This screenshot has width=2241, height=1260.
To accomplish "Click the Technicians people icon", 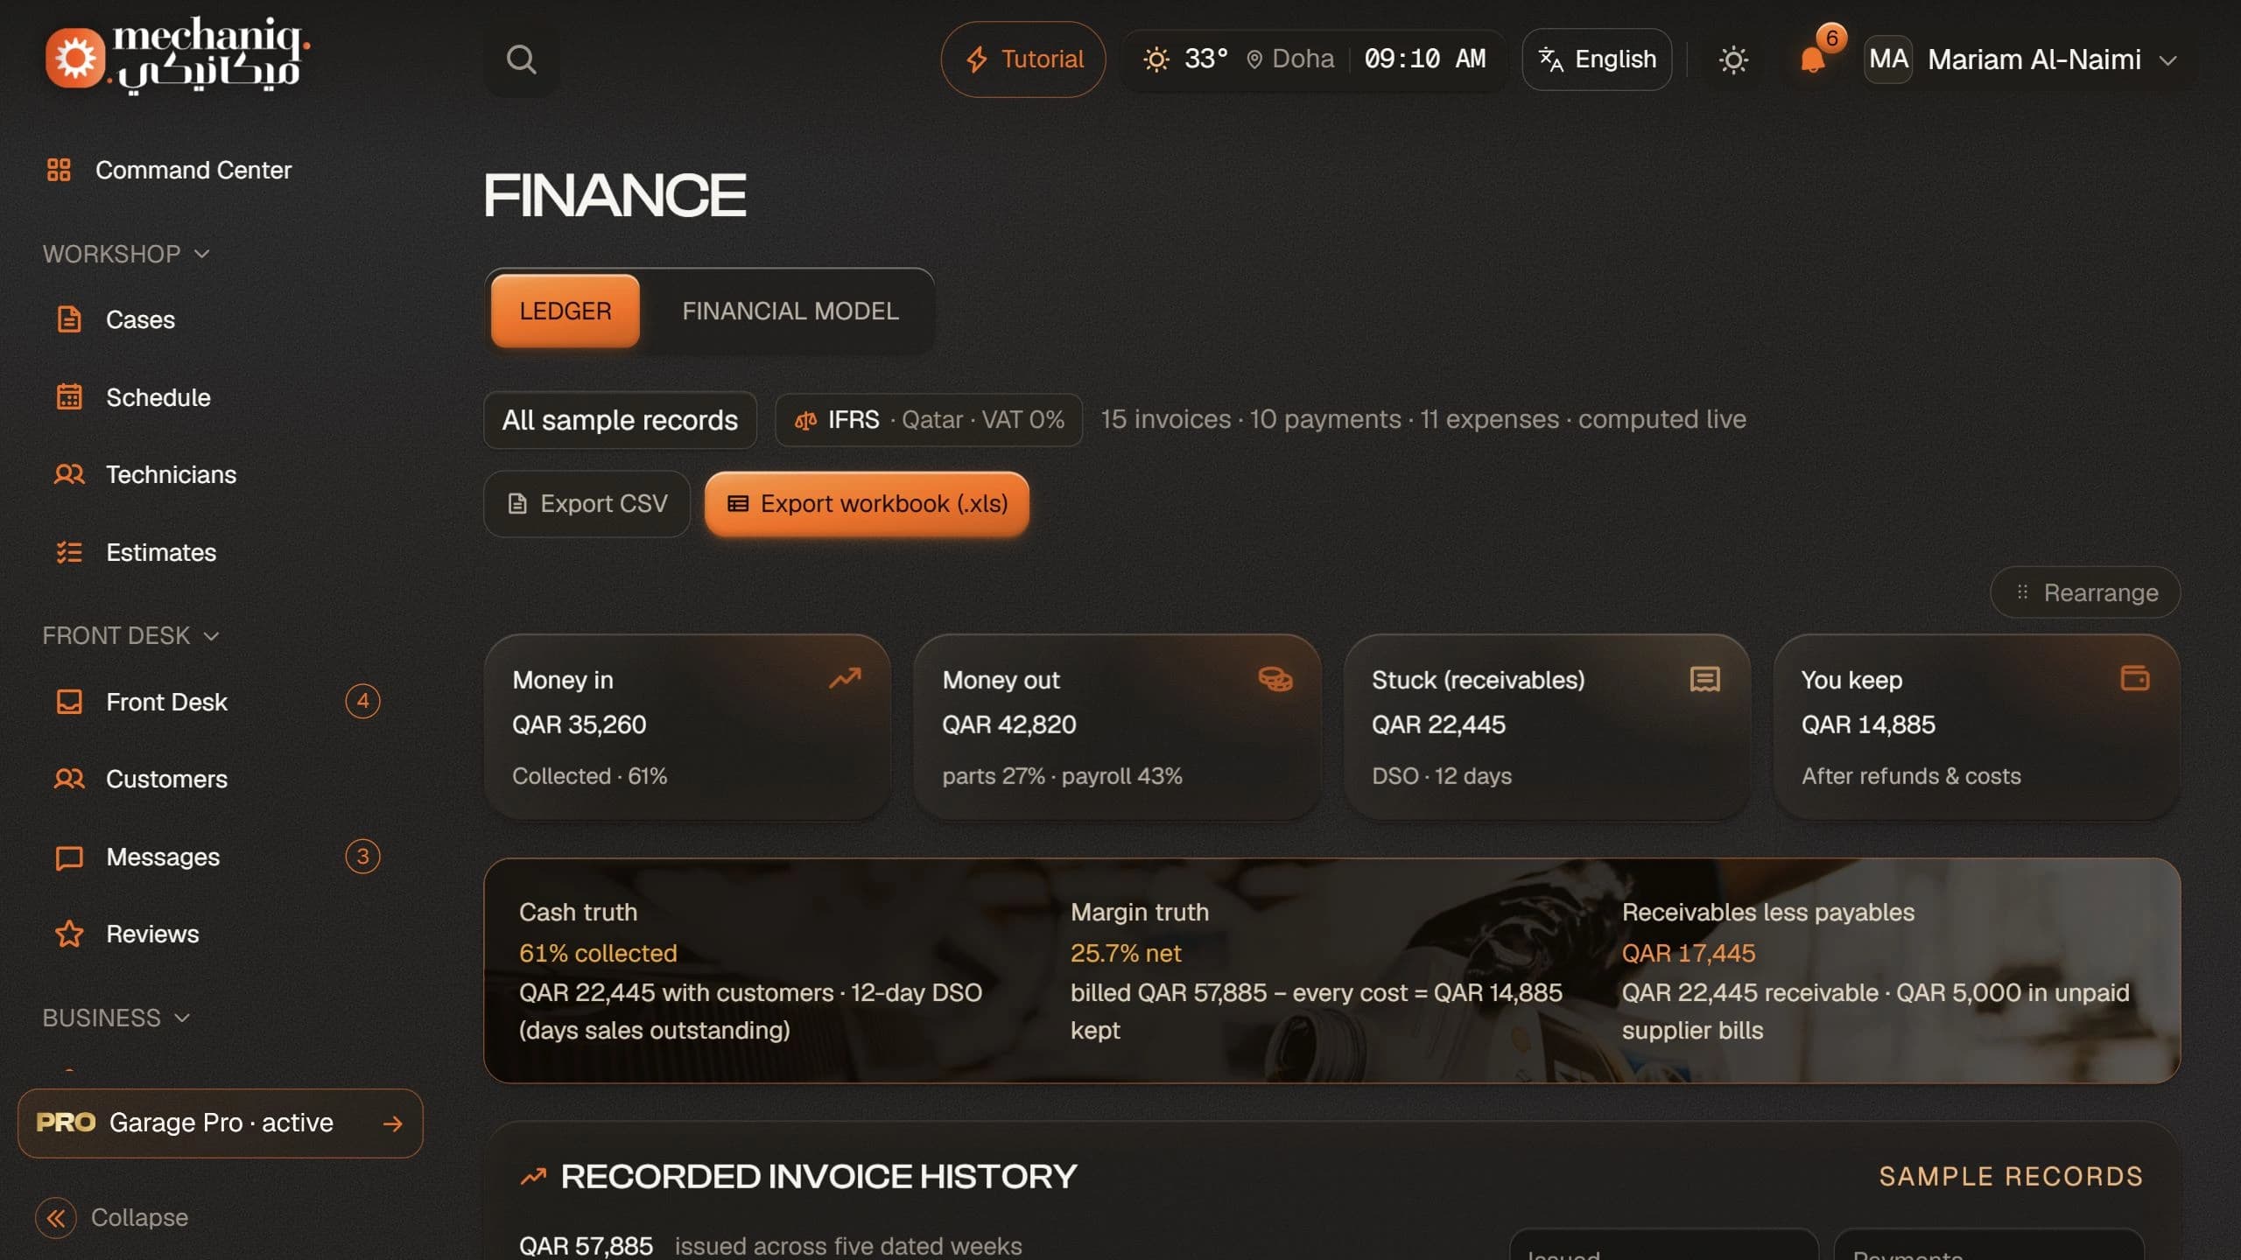I will [69, 474].
